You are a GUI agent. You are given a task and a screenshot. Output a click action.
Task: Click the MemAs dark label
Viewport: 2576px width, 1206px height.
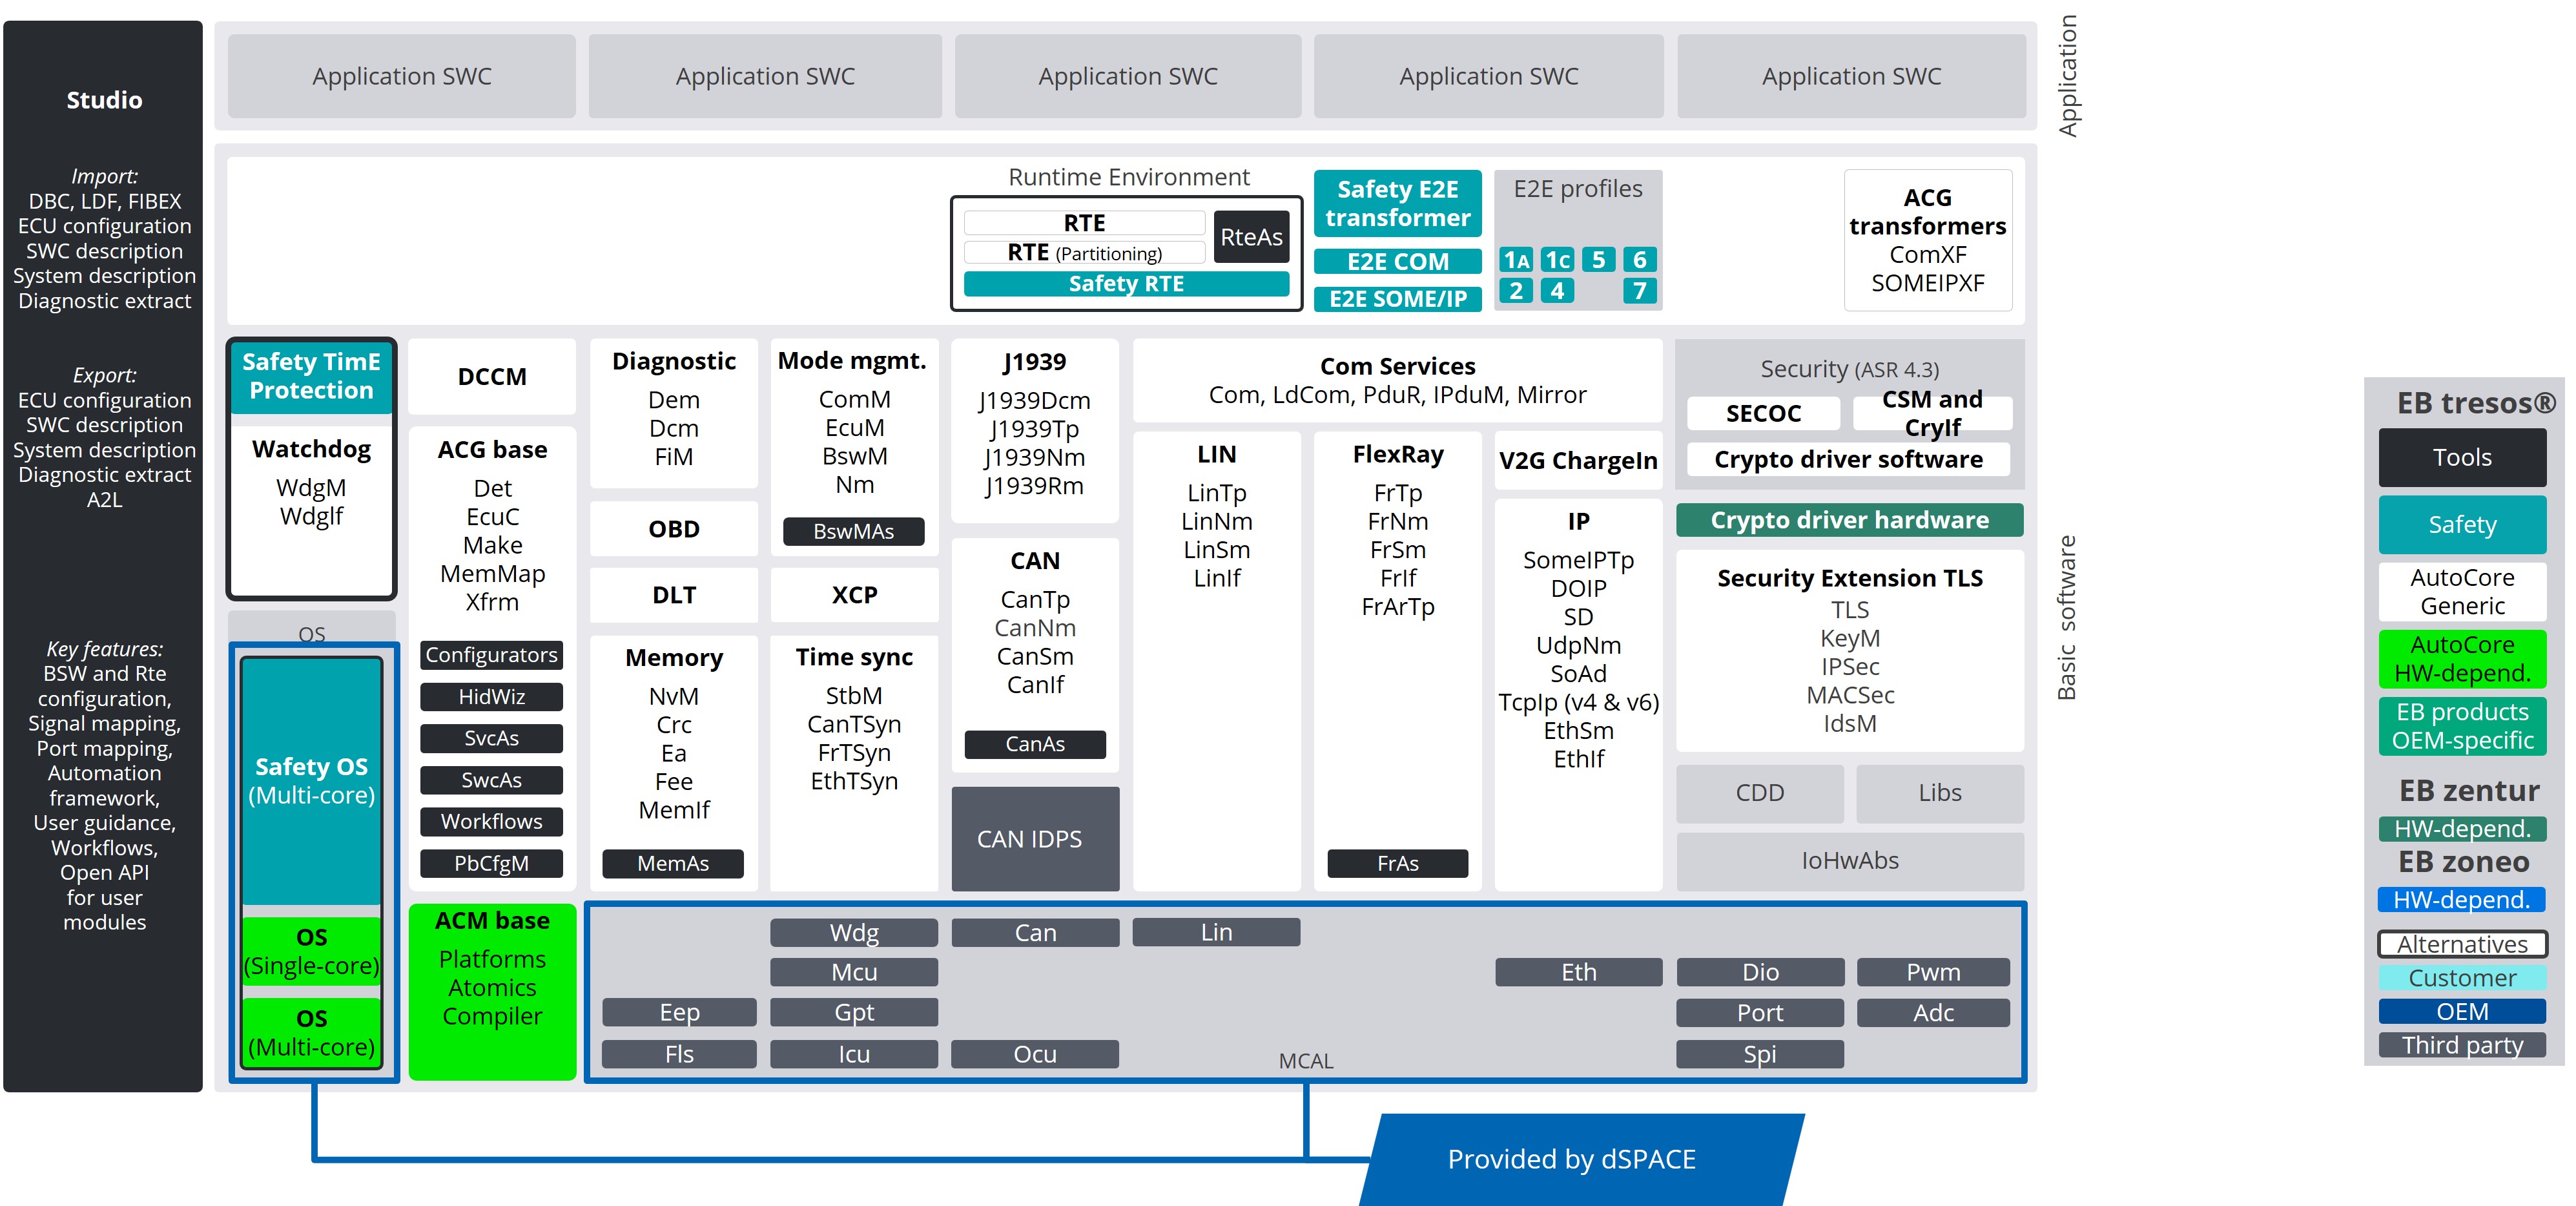(x=673, y=863)
